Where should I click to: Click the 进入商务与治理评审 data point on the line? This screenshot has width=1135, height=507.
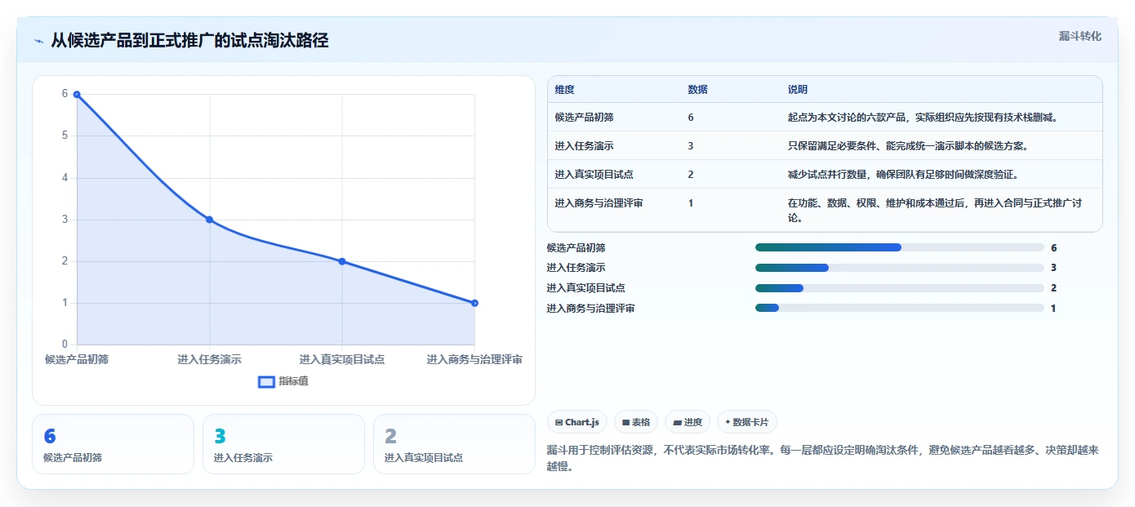point(474,303)
